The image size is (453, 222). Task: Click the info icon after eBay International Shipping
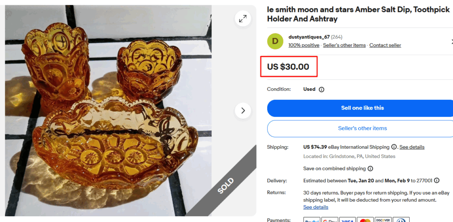[x=394, y=147]
